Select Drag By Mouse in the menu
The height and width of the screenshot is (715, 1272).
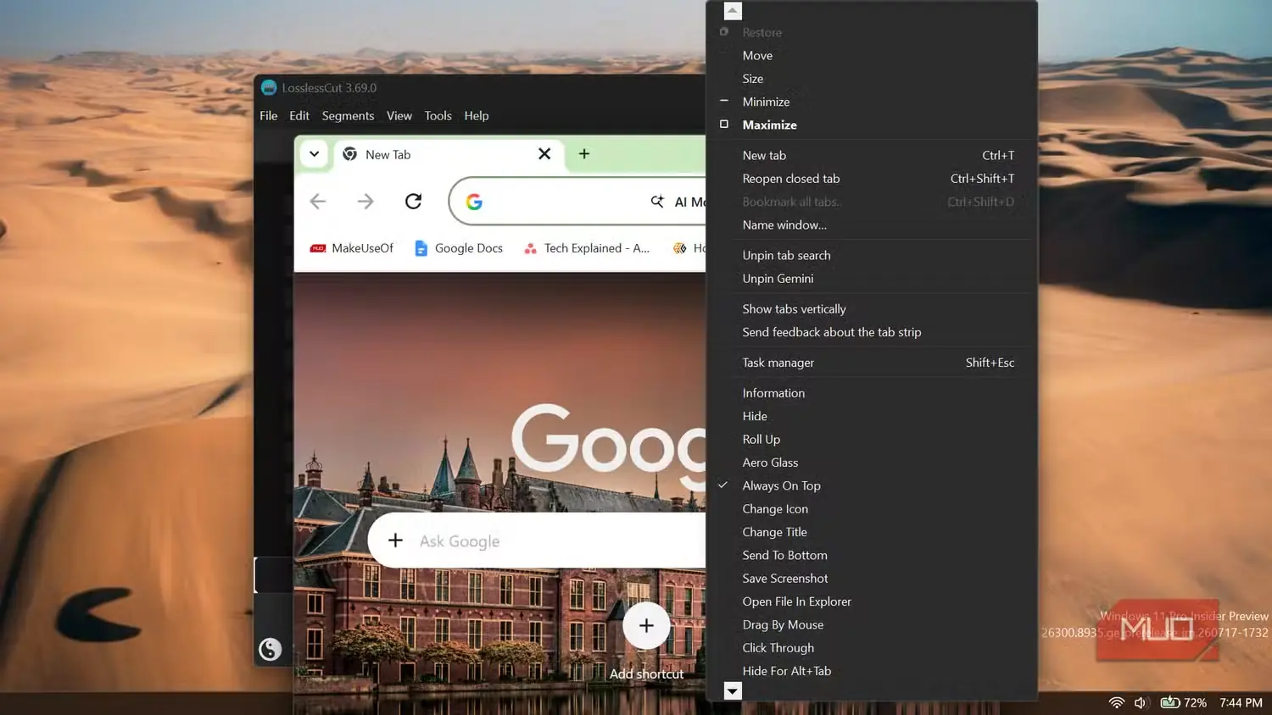(x=872, y=624)
